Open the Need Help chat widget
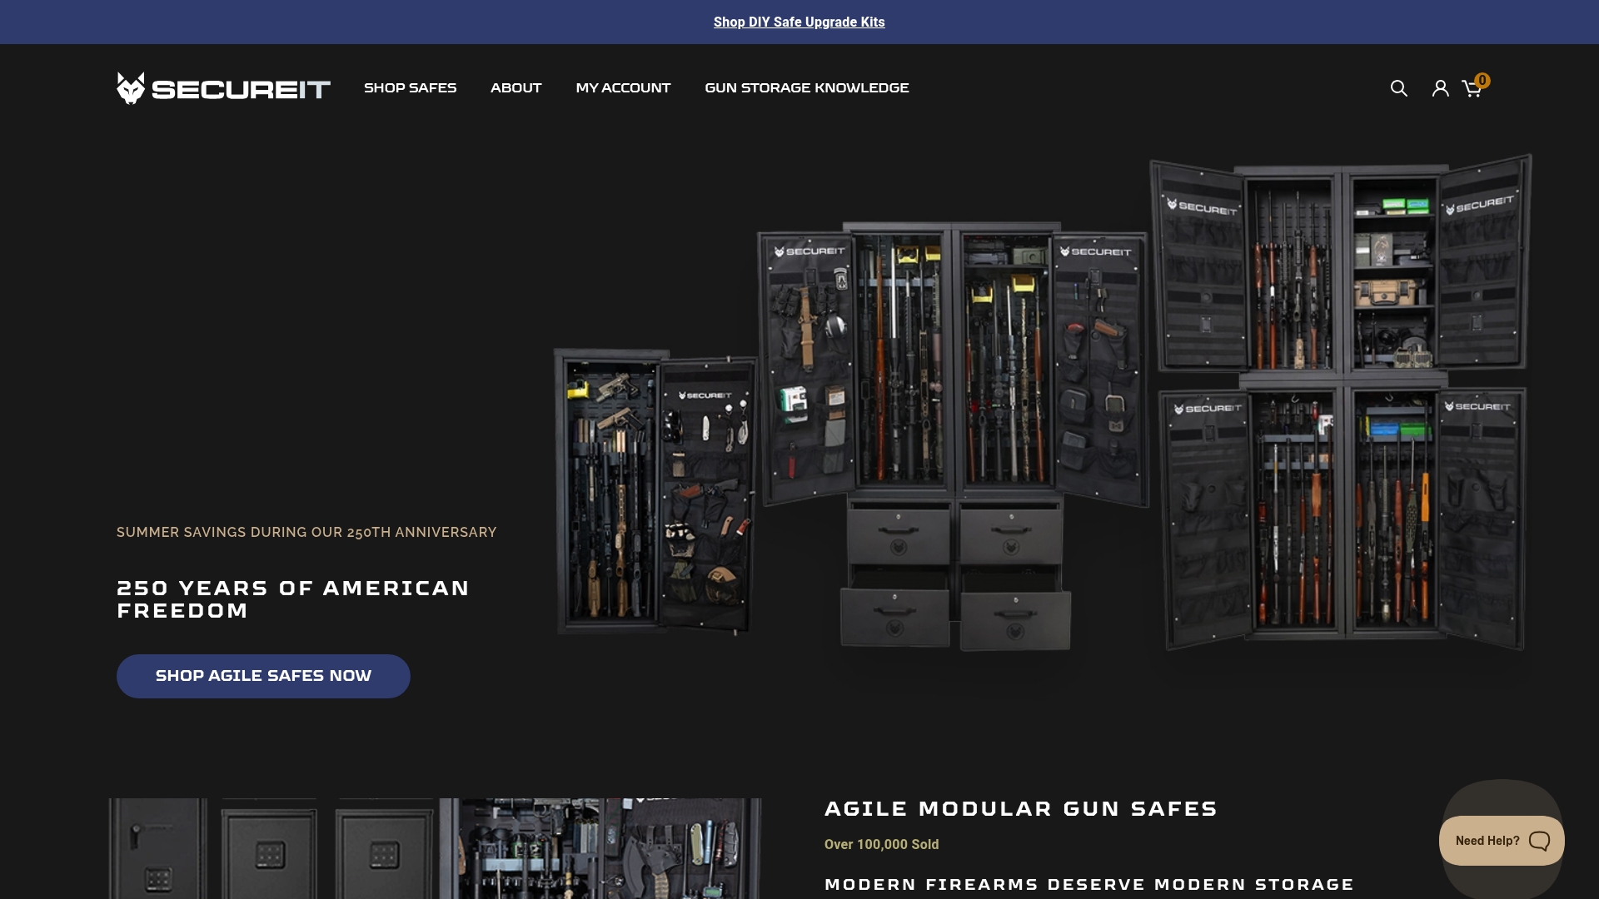 (1502, 841)
